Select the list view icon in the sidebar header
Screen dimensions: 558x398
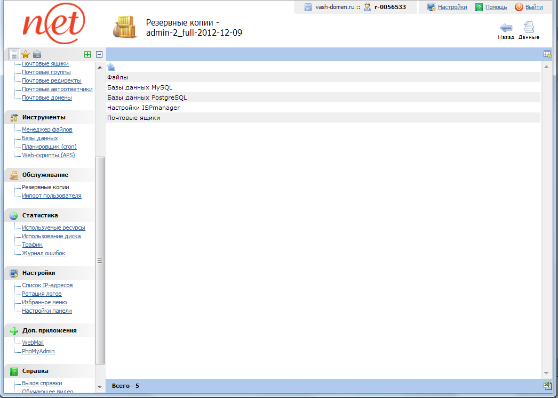click(x=14, y=54)
